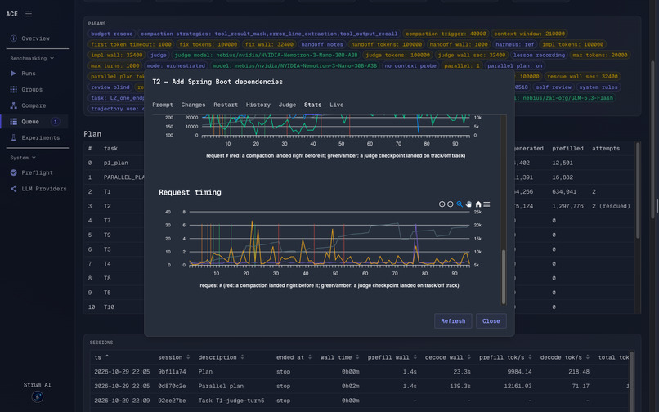This screenshot has height=412, width=659.
Task: Open the History tab
Action: point(258,105)
